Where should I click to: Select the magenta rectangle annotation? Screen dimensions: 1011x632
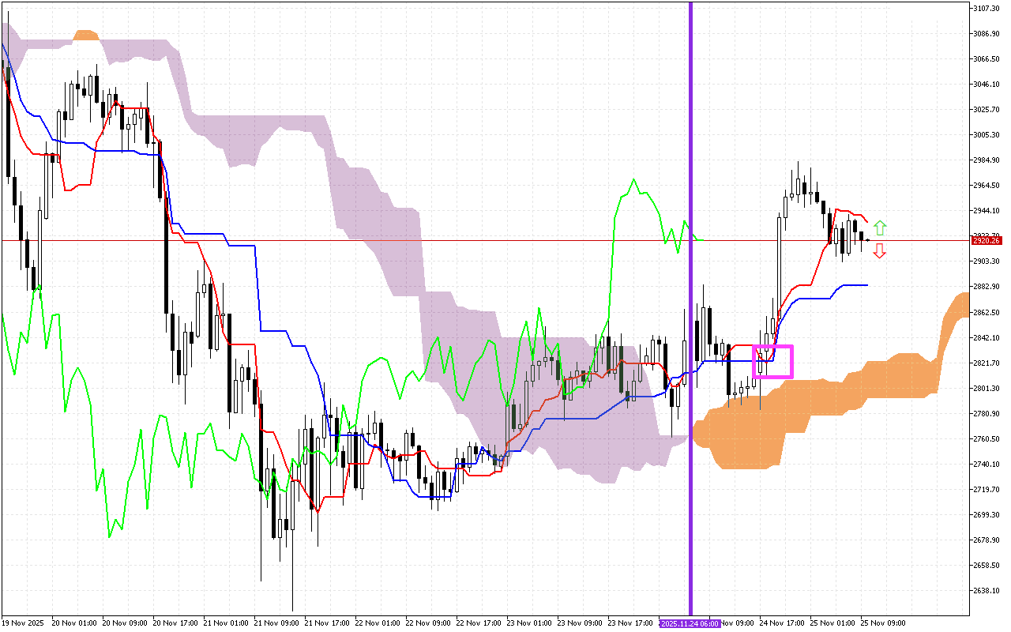click(772, 360)
